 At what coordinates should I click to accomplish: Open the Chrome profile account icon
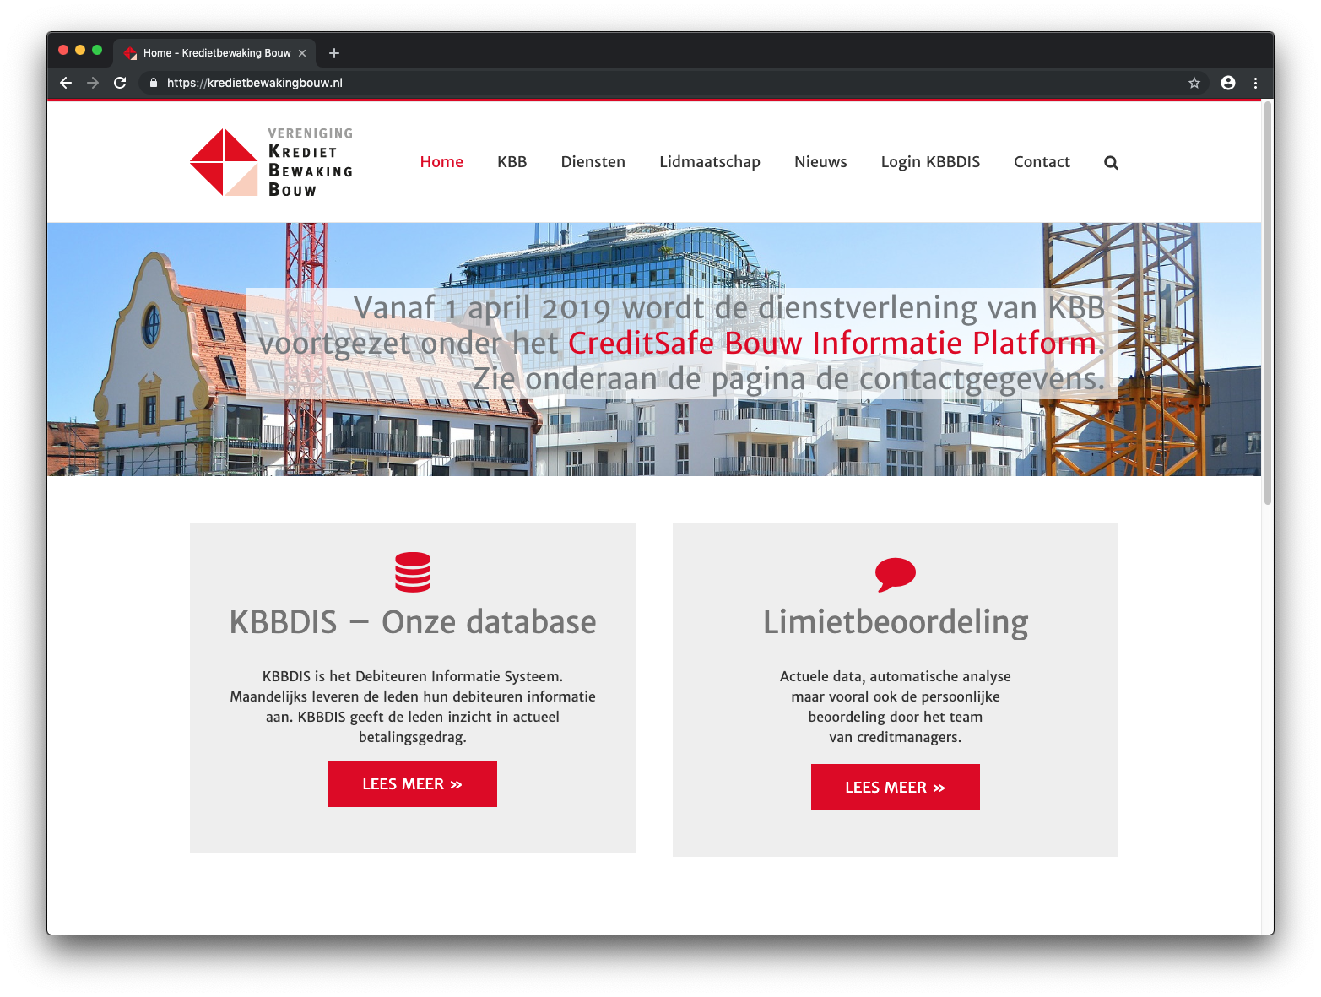click(x=1227, y=83)
